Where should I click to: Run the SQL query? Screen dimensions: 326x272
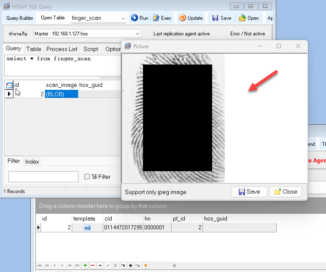(139, 18)
